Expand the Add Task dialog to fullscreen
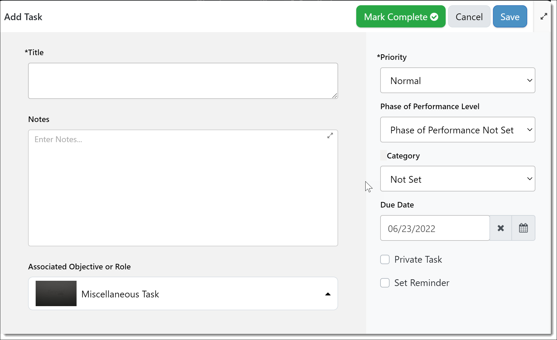 [544, 17]
